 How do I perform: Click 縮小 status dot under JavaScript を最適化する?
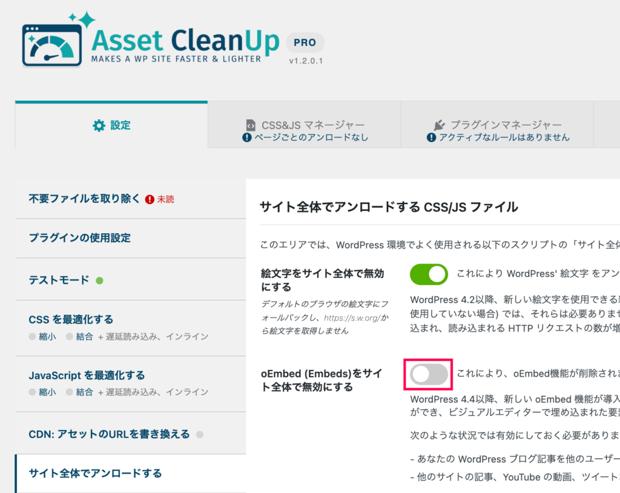pyautogui.click(x=33, y=392)
